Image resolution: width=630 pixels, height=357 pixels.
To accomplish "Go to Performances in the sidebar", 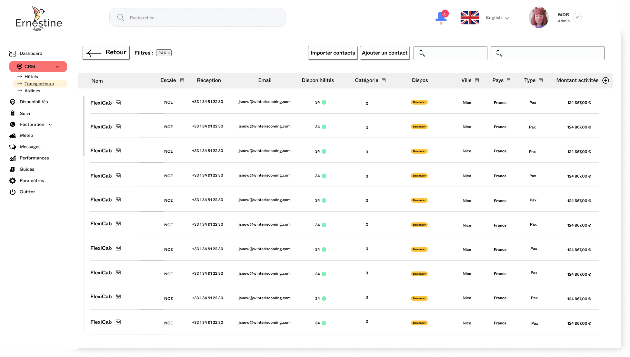I will coord(34,158).
